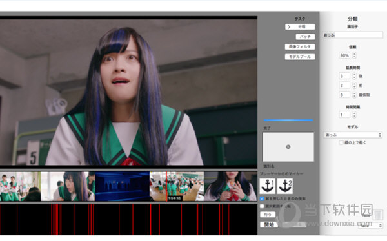Click the faint trash icon beside face label
This screenshot has width=387, height=241.
tap(377, 215)
